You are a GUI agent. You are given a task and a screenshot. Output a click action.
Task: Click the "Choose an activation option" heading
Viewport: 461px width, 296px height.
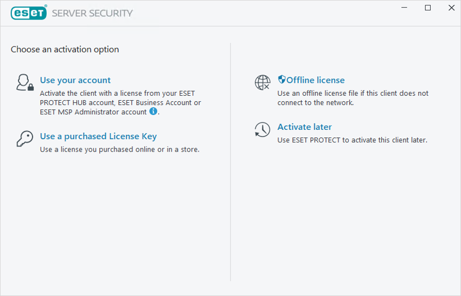pos(65,49)
